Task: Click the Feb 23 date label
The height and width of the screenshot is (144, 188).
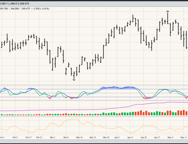Action: pos(39,137)
